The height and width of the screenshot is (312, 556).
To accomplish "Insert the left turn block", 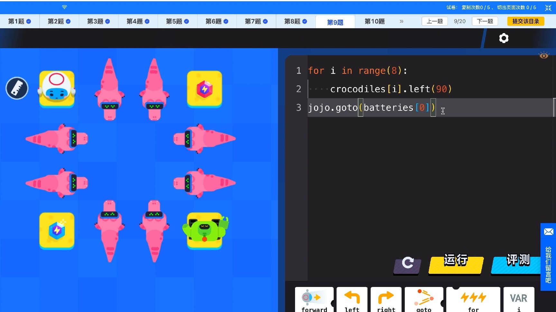I will tap(352, 300).
